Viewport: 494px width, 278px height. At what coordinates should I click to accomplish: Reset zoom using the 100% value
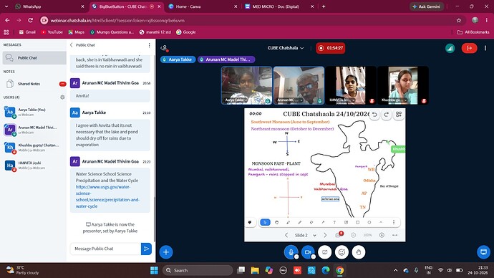367,235
